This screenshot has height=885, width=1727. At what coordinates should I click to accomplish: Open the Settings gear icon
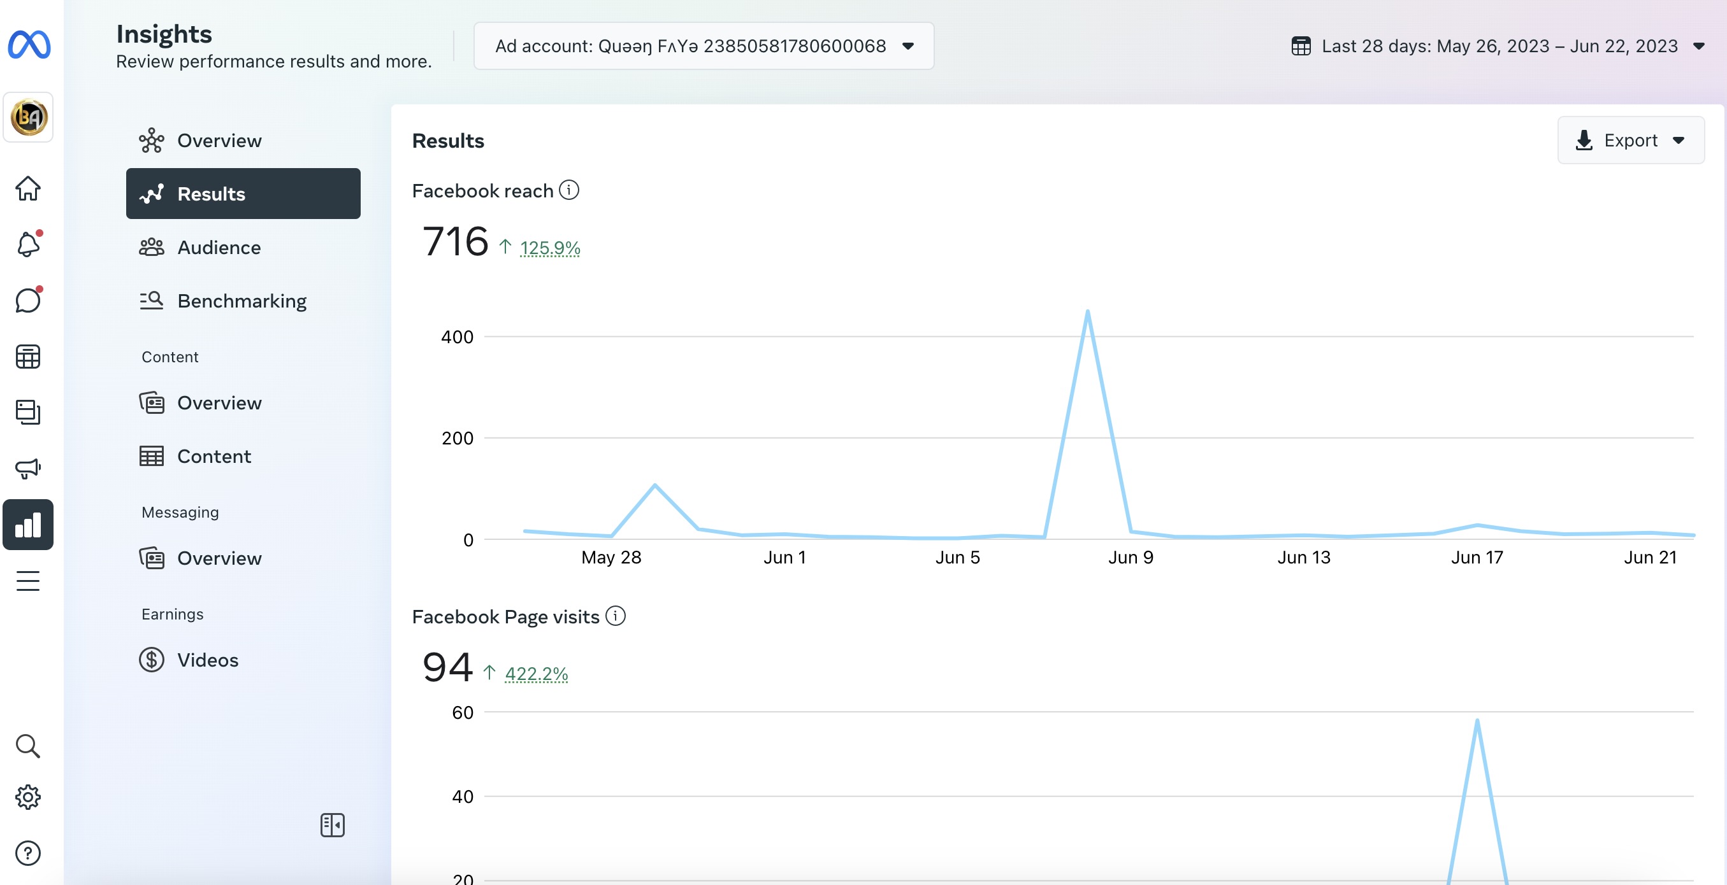(x=28, y=797)
